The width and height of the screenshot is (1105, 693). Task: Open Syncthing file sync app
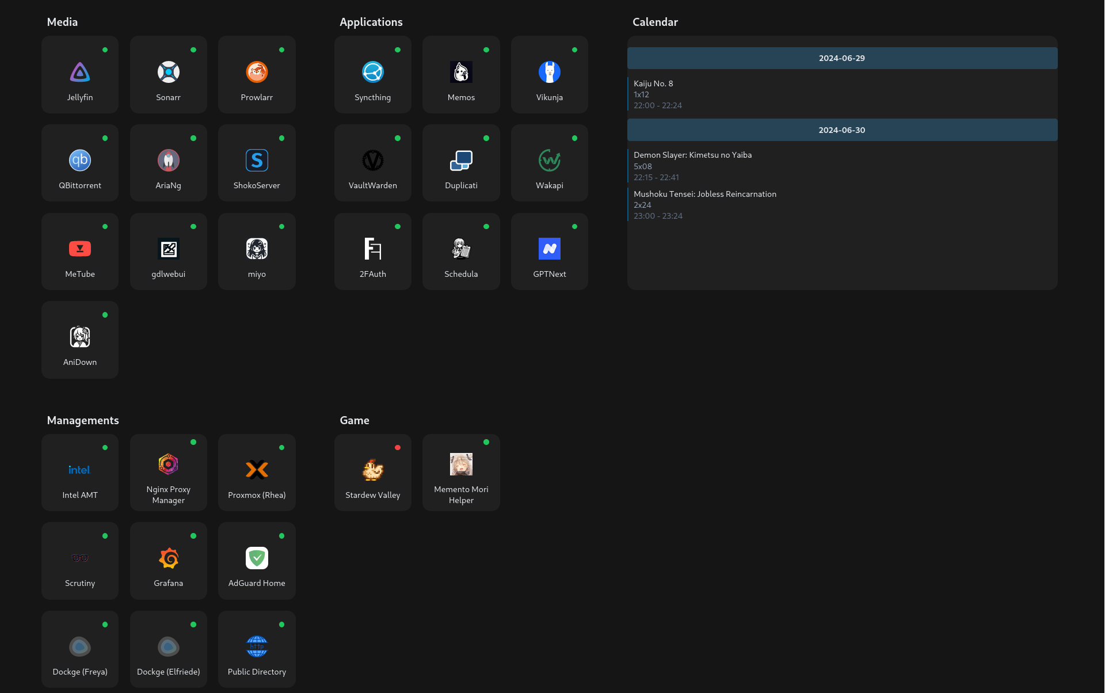pos(372,78)
